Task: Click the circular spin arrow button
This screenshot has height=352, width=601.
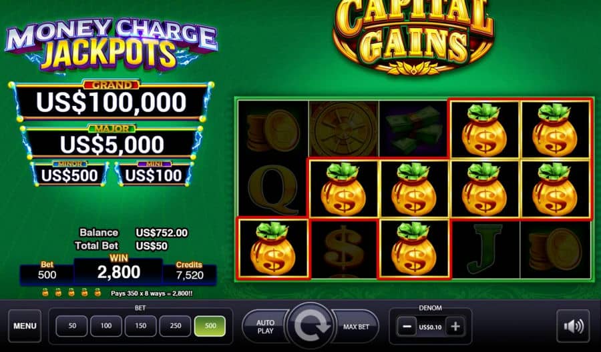Action: tap(311, 326)
